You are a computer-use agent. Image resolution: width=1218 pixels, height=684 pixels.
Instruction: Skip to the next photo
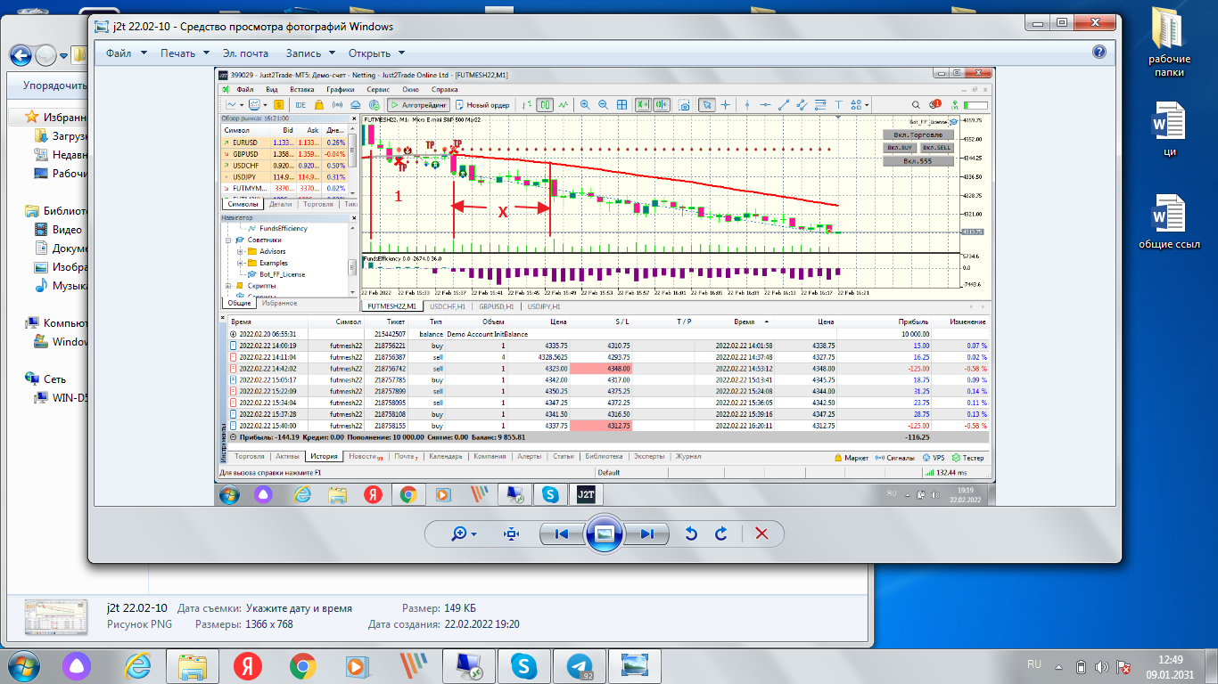(647, 533)
